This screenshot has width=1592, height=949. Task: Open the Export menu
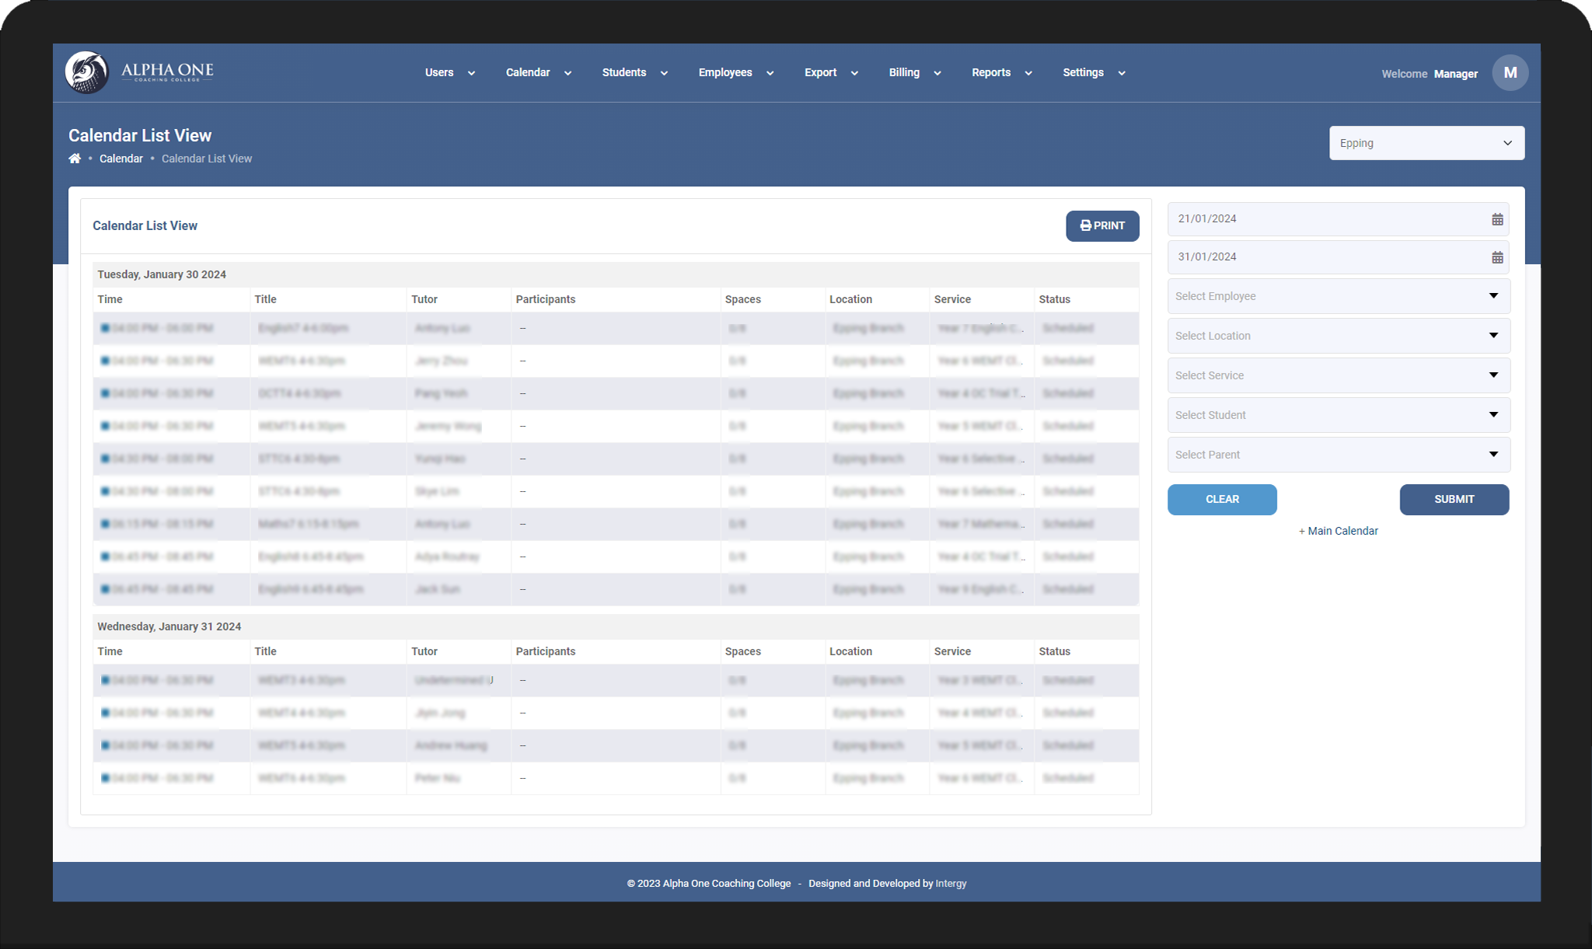coord(831,72)
